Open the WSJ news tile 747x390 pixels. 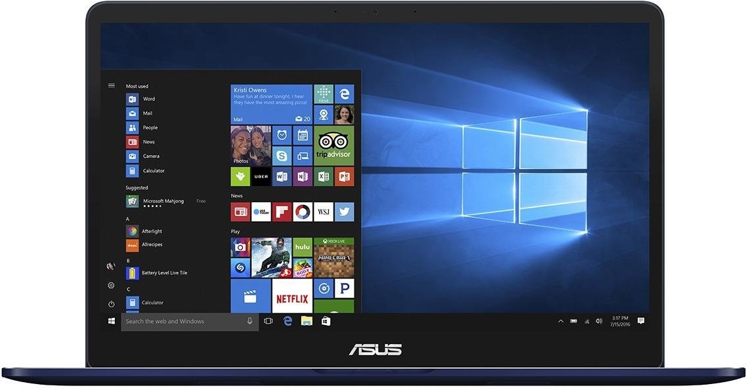[324, 211]
